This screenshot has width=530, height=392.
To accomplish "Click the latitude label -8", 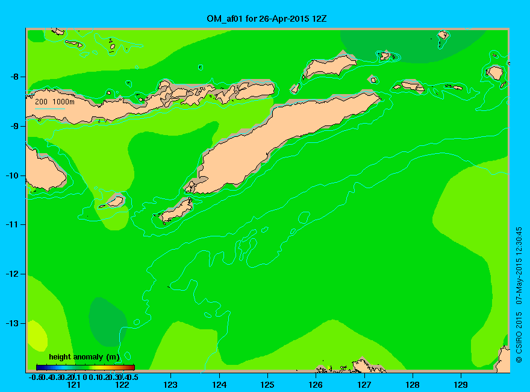I will click(14, 77).
